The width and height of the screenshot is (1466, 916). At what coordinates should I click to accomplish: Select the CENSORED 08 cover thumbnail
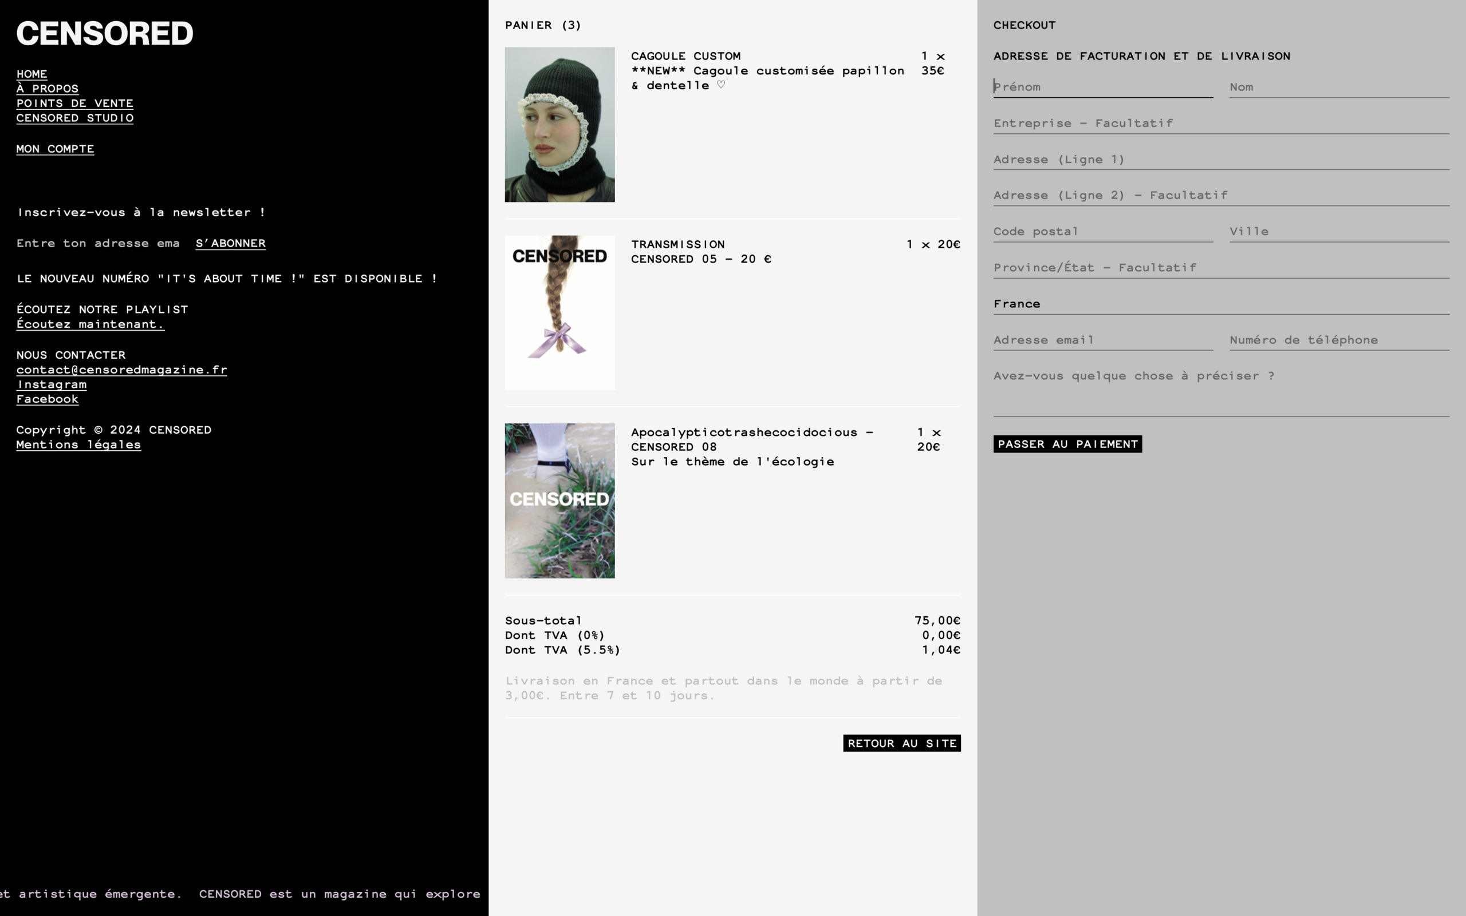click(559, 501)
